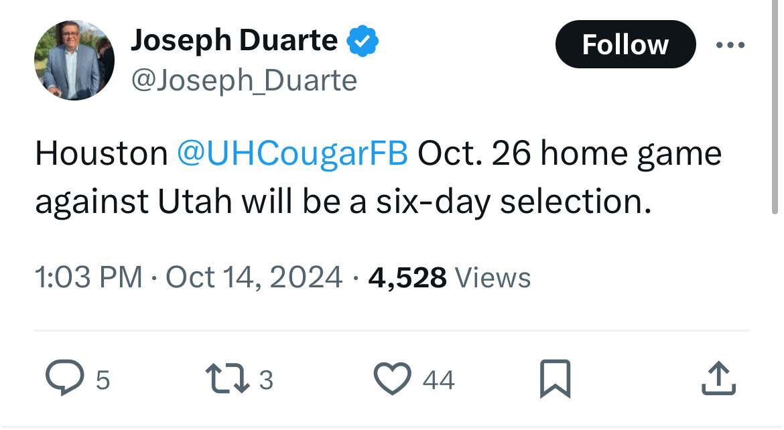Click the like count number 44
This screenshot has height=430, width=784.
[439, 380]
